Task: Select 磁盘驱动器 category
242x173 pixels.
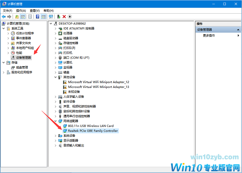Action: (71, 38)
